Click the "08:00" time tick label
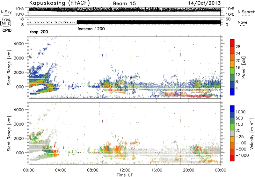 (x=93, y=170)
